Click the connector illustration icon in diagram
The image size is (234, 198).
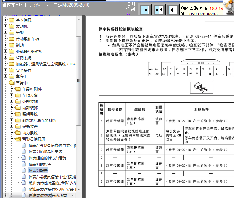coord(202,88)
